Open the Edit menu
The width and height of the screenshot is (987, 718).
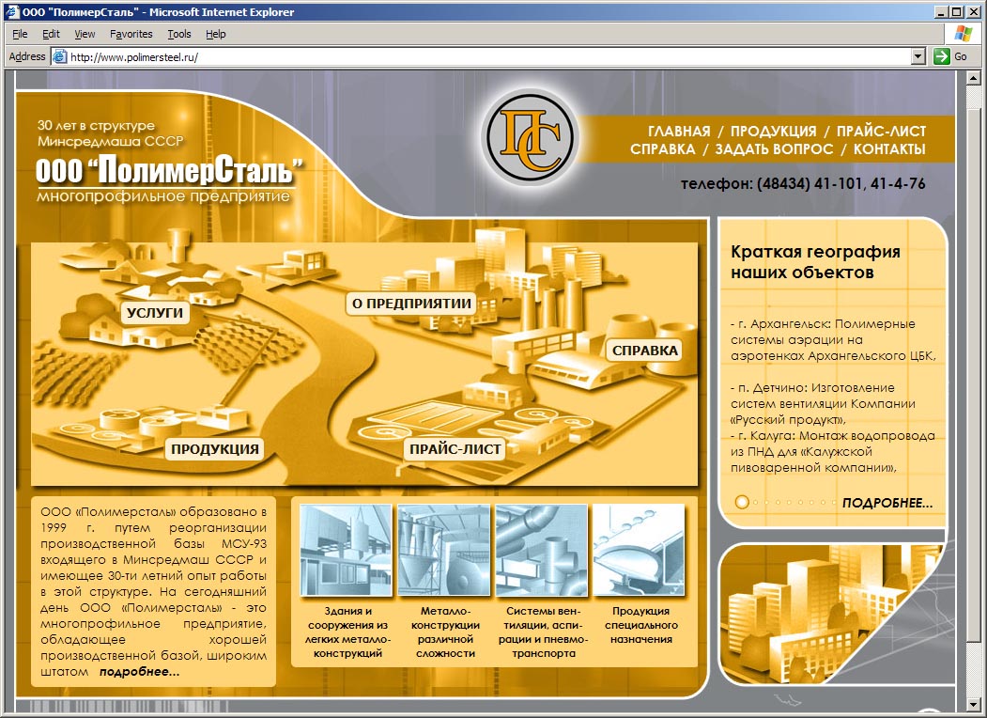[51, 34]
